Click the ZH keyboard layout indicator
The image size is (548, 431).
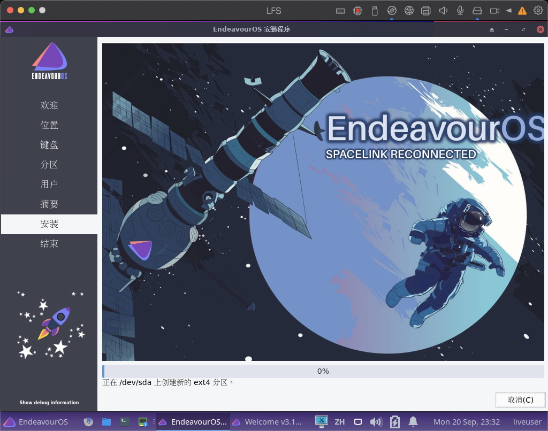[339, 422]
